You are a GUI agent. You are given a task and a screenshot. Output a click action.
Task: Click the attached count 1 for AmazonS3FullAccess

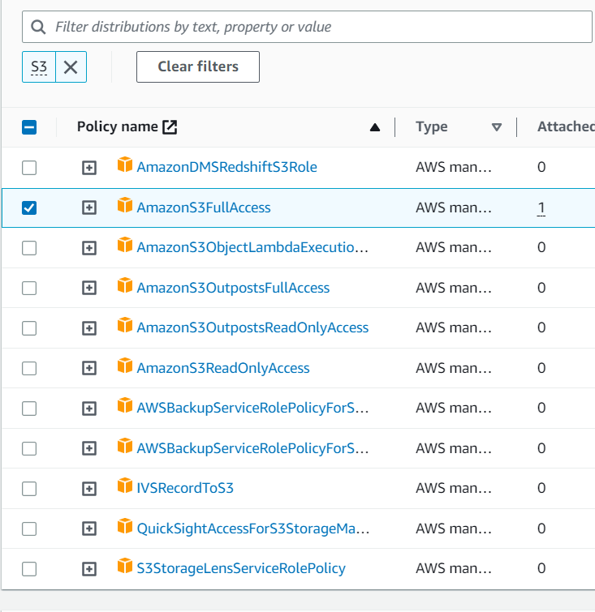tap(541, 208)
